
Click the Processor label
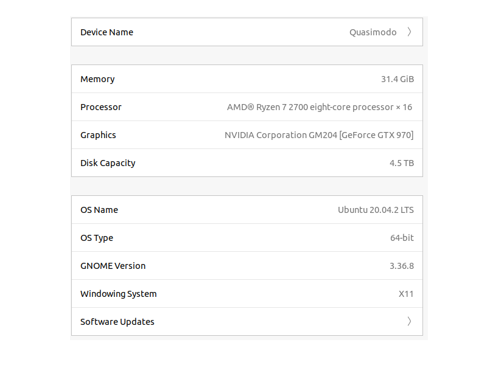click(101, 107)
